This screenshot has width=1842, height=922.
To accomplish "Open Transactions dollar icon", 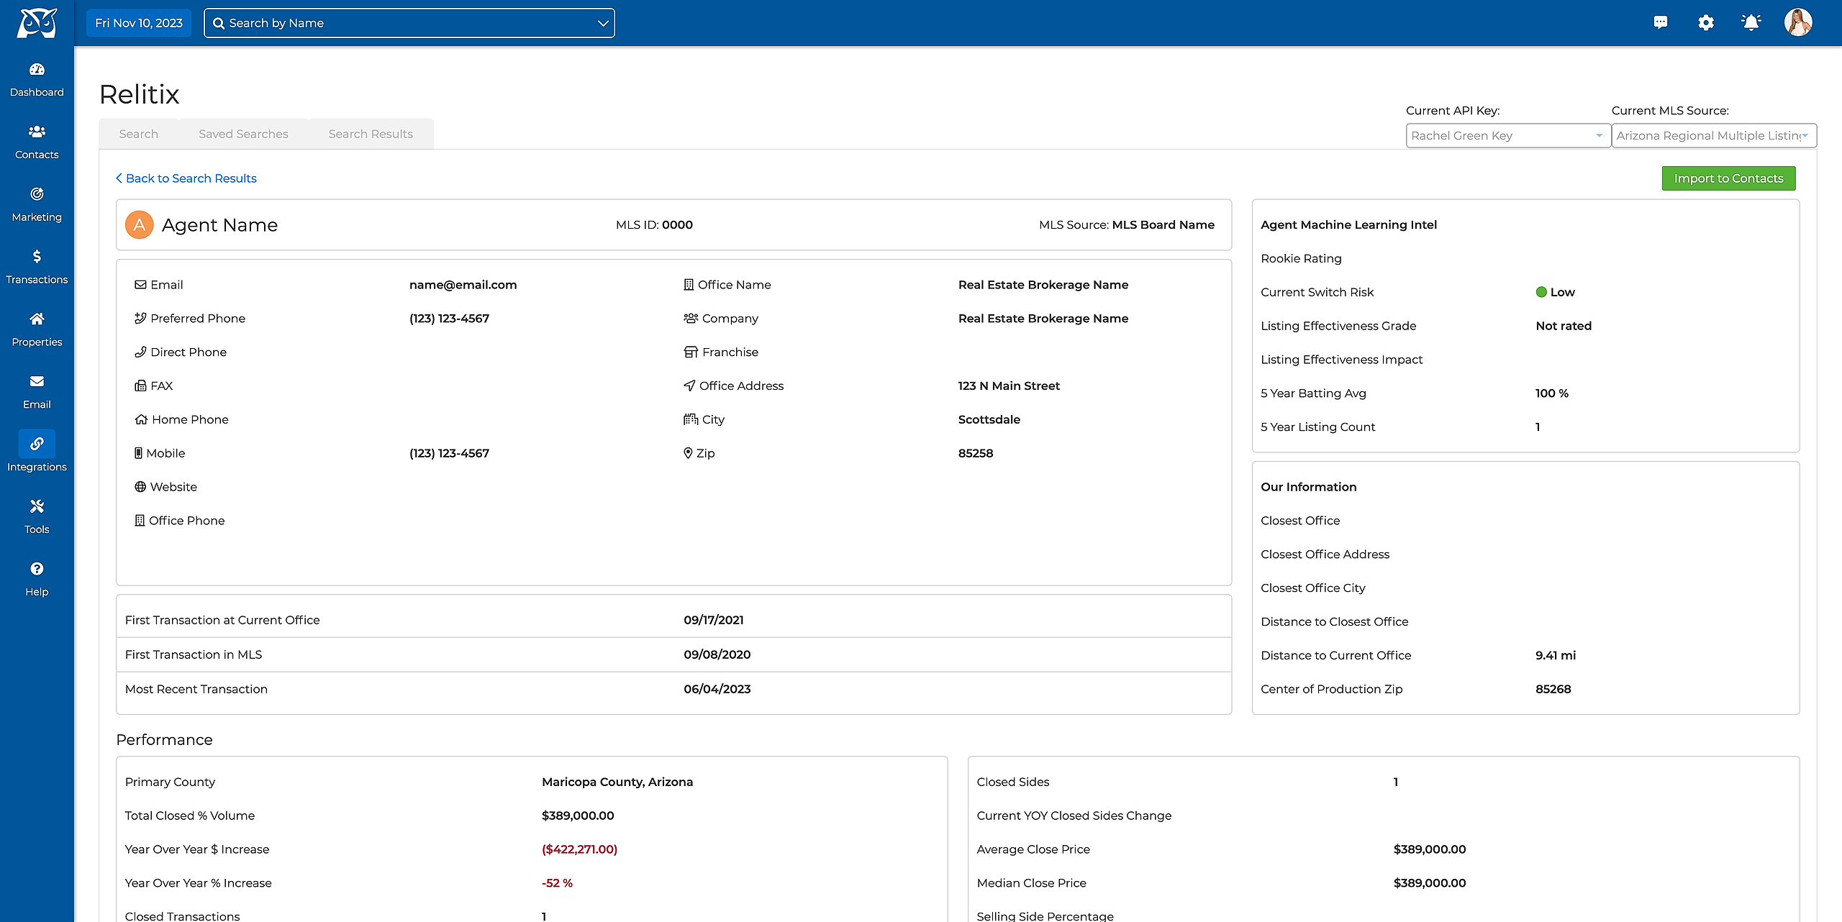I will coord(37,257).
